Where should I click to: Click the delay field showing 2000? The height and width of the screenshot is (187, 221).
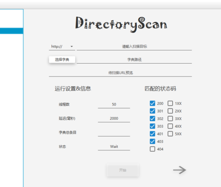(x=114, y=119)
